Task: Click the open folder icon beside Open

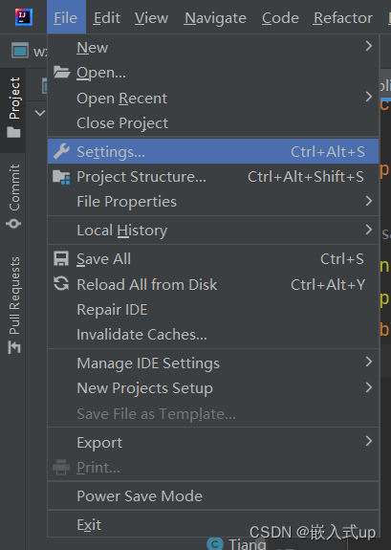Action: [62, 73]
